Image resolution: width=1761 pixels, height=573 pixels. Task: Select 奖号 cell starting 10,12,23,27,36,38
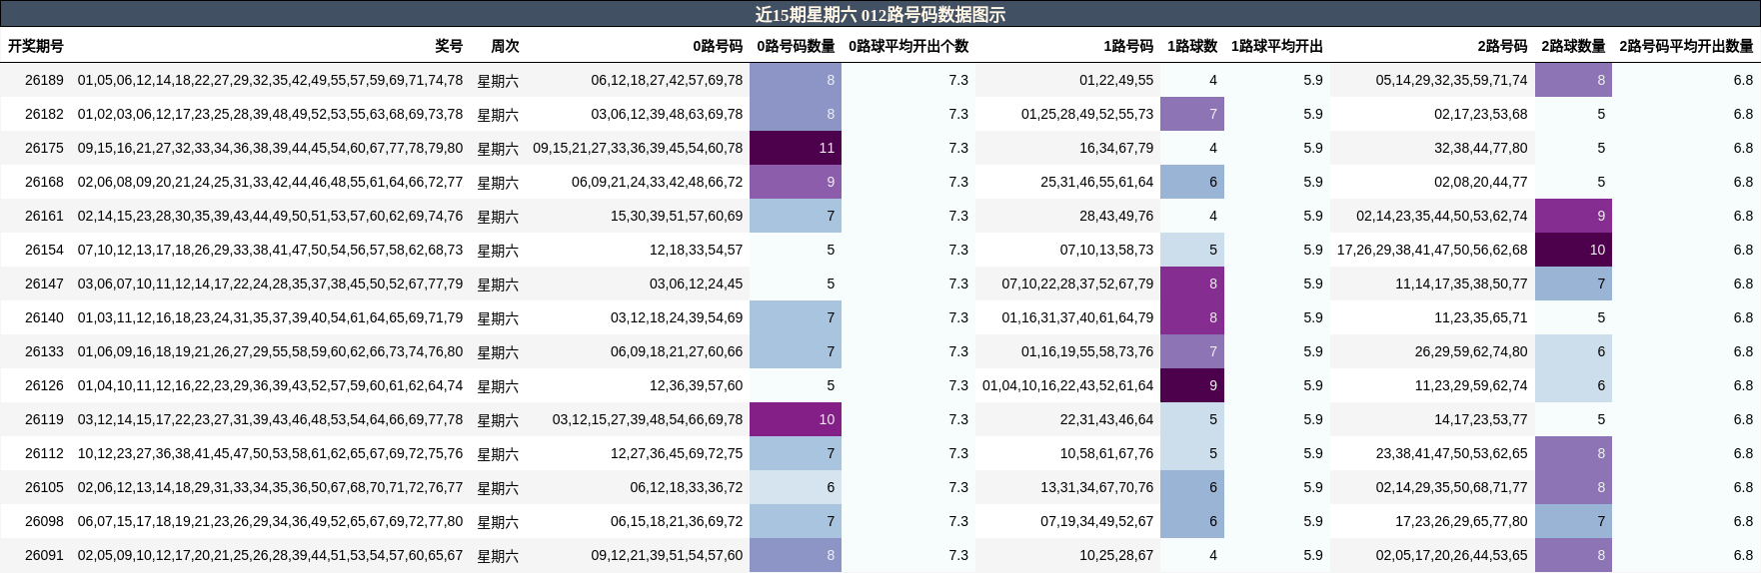coord(270,453)
